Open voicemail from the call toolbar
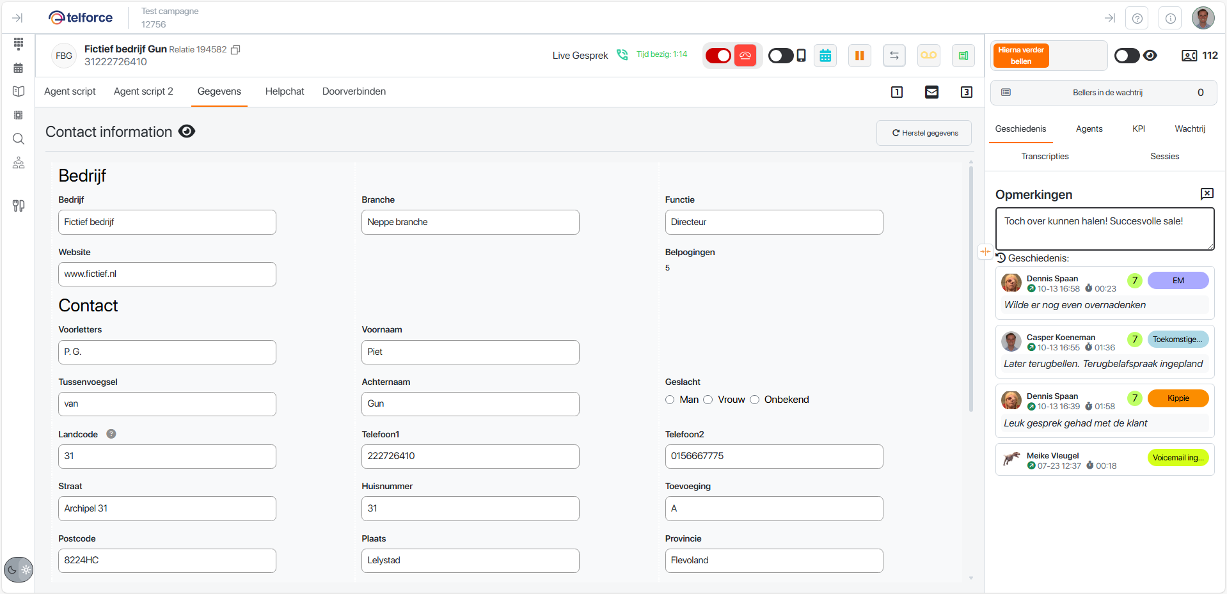Viewport: 1227px width, 594px height. click(x=928, y=56)
